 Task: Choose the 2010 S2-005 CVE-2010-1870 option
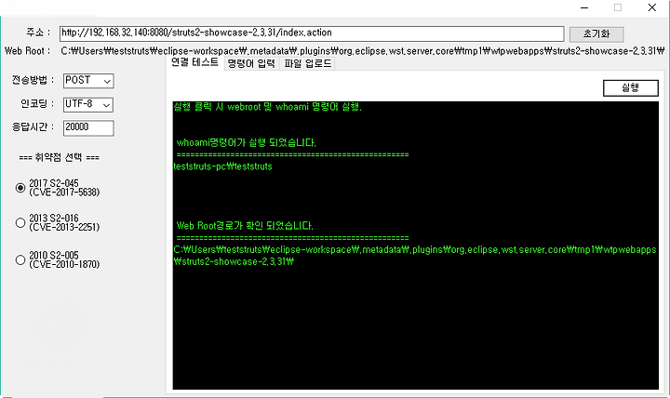tap(20, 259)
